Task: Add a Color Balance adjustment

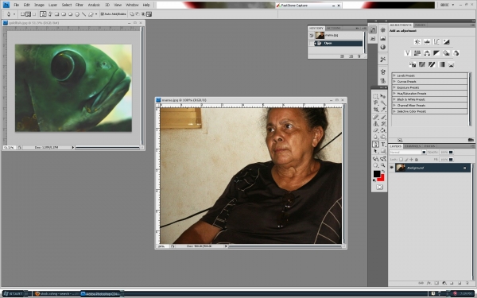Action: (x=427, y=53)
